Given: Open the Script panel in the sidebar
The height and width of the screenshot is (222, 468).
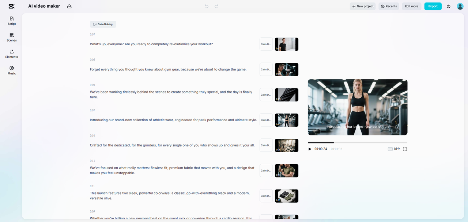Looking at the screenshot, I should tap(11, 20).
